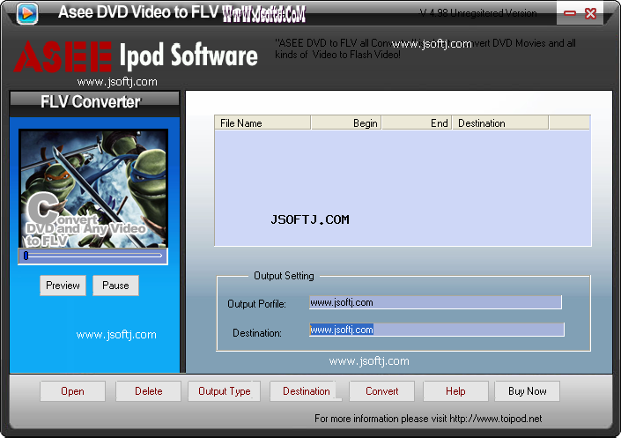This screenshot has width=621, height=438.
Task: Click the Output Type button
Action: 224,391
